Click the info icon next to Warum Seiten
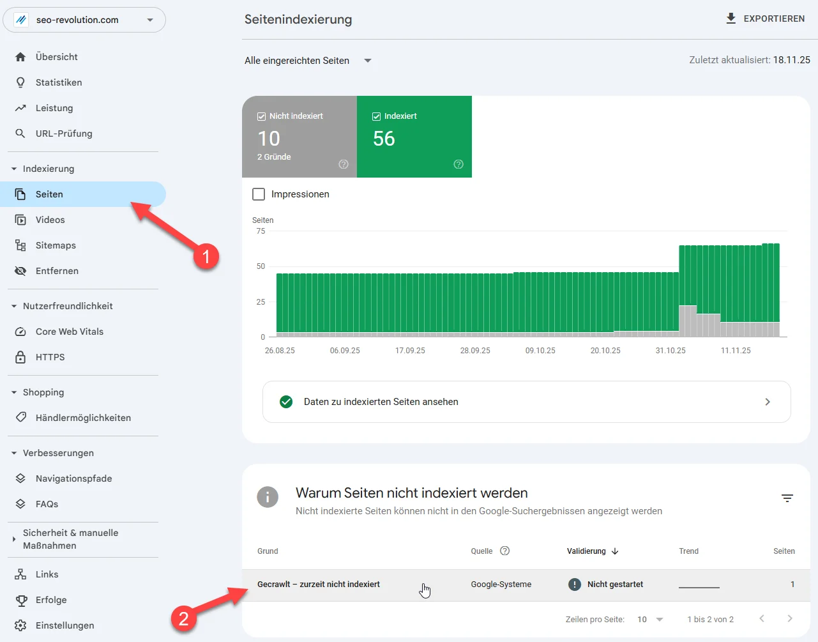Viewport: 818px width, 642px height. tap(268, 497)
